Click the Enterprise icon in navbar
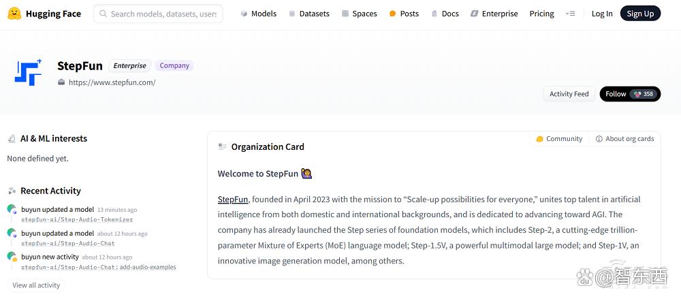 475,14
